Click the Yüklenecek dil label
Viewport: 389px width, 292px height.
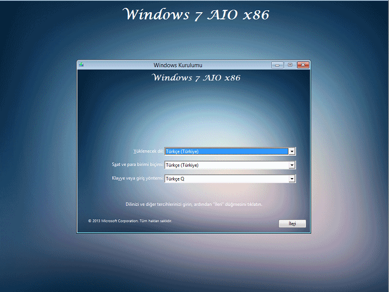coord(148,151)
